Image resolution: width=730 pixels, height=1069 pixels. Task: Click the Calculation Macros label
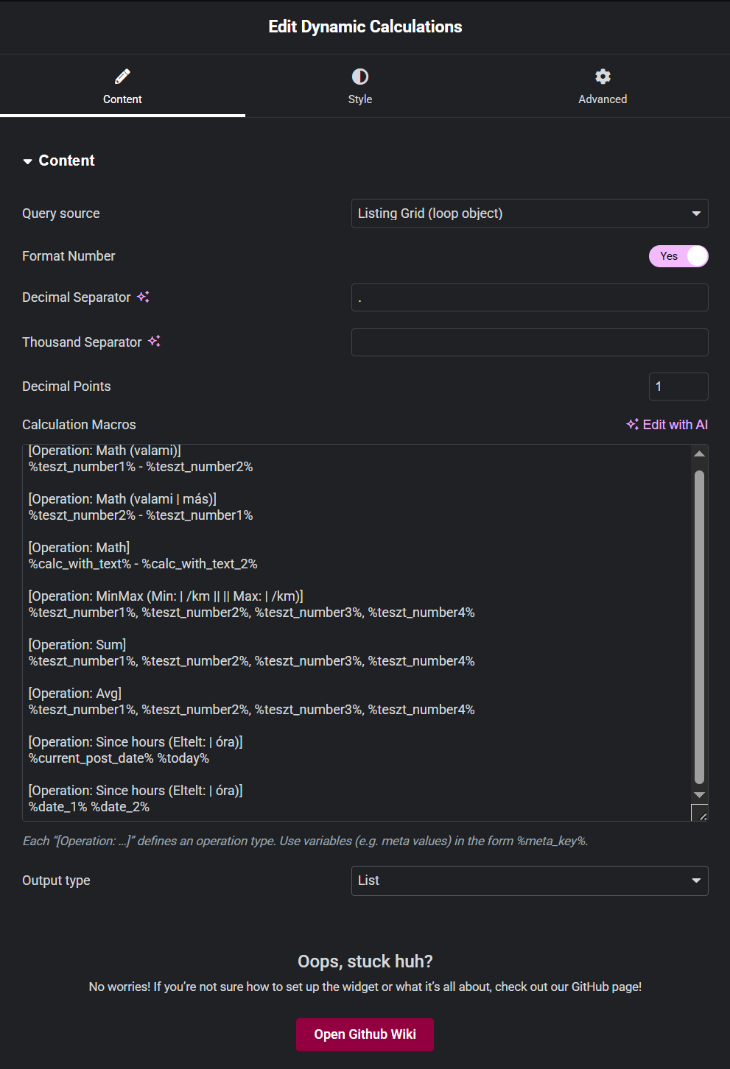(79, 425)
